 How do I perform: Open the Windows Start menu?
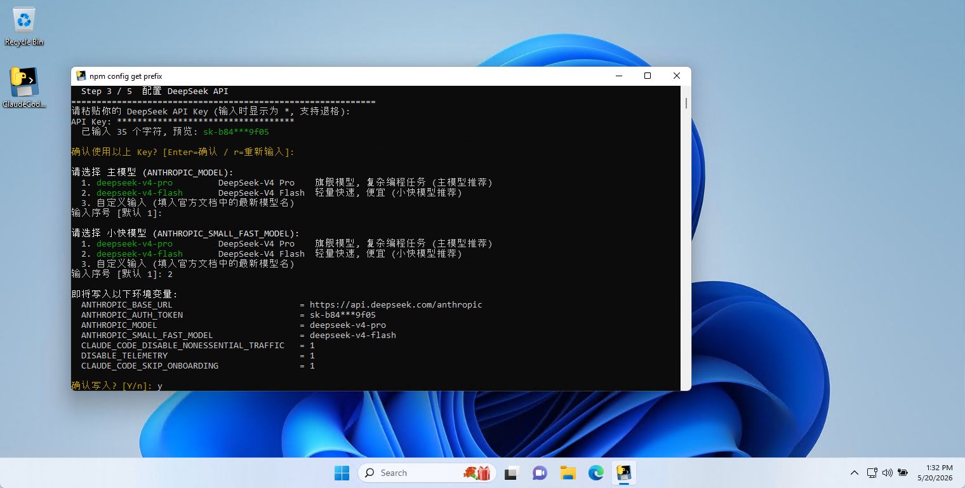[x=342, y=473]
